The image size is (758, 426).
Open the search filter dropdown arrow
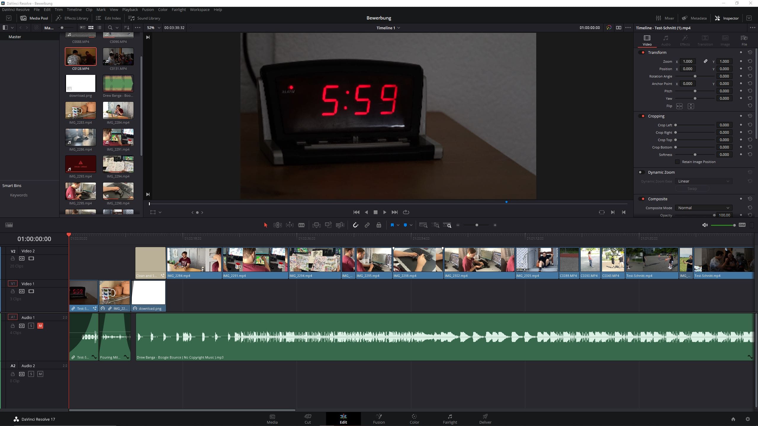[117, 28]
